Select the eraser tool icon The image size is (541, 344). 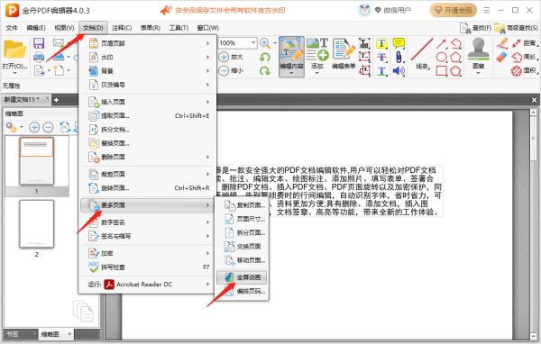click(x=502, y=57)
